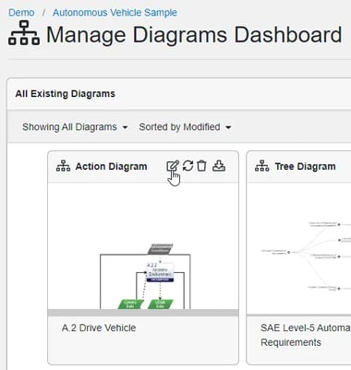Image resolution: width=351 pixels, height=370 pixels.
Task: Click the Tree Diagram card title
Action: coord(305,166)
